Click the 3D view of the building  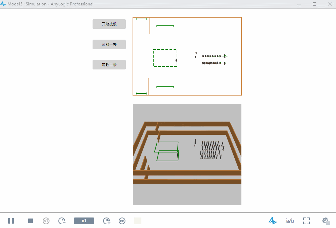click(187, 154)
